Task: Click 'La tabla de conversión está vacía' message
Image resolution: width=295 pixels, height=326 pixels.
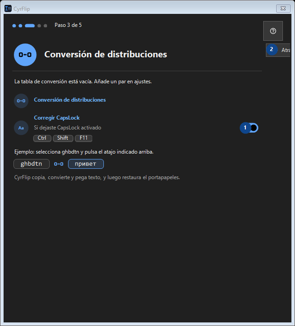Action: click(x=83, y=81)
